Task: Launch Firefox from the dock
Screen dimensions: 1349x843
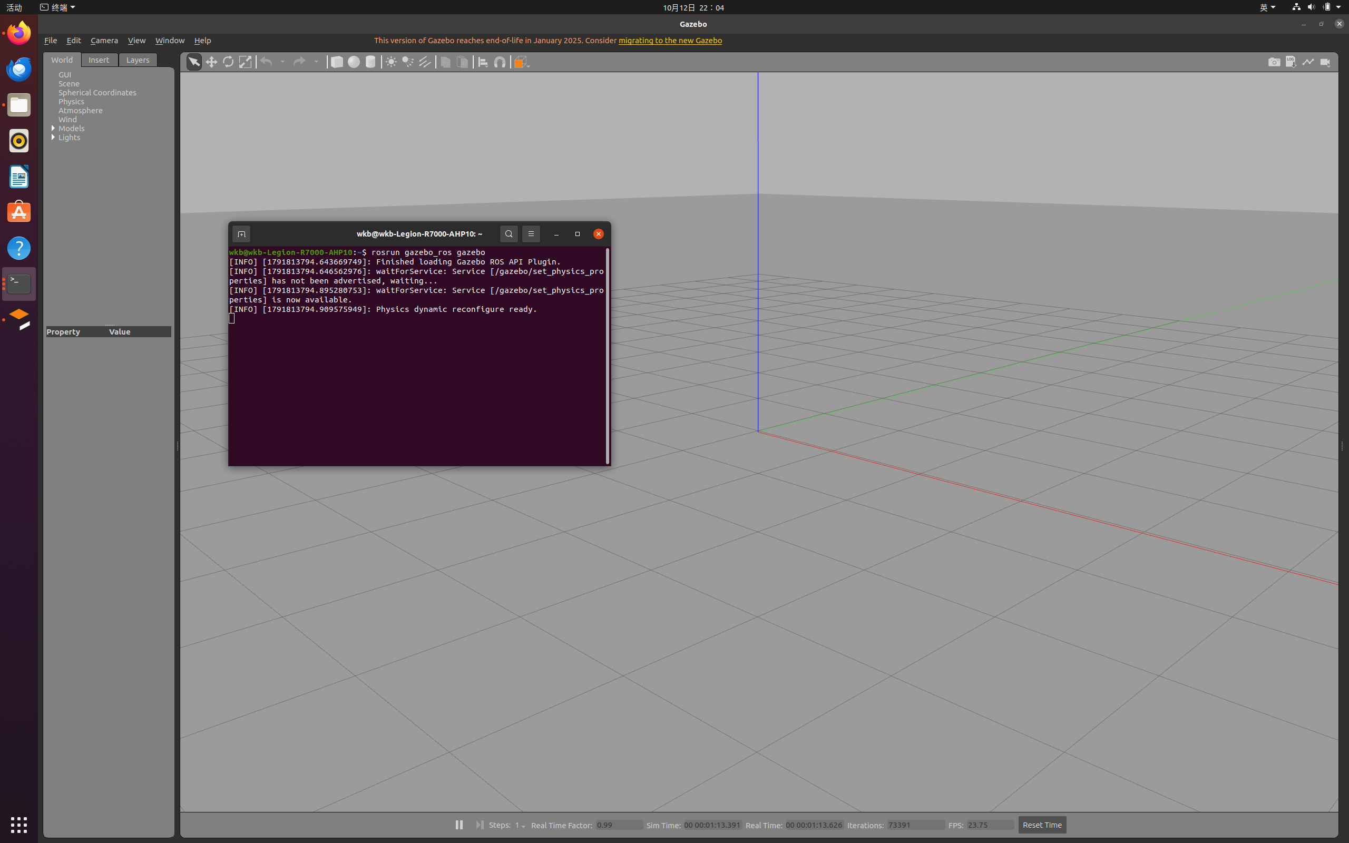Action: [19, 33]
